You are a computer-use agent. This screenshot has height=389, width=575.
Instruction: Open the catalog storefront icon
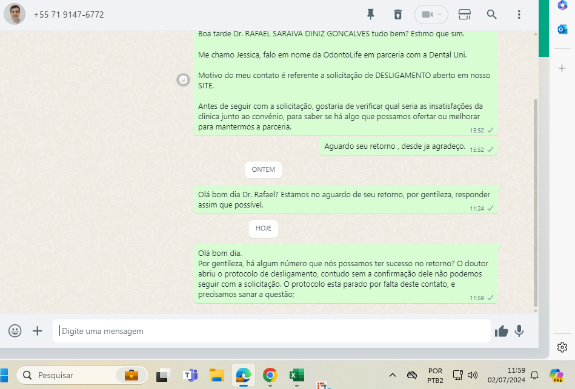pyautogui.click(x=465, y=15)
